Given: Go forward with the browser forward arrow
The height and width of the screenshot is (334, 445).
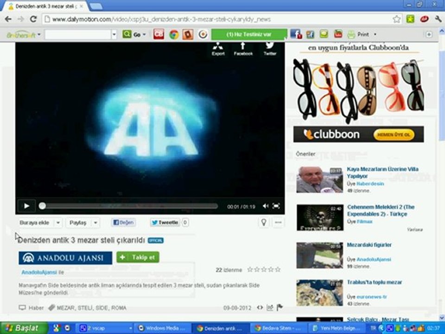Looking at the screenshot, I should point(21,19).
